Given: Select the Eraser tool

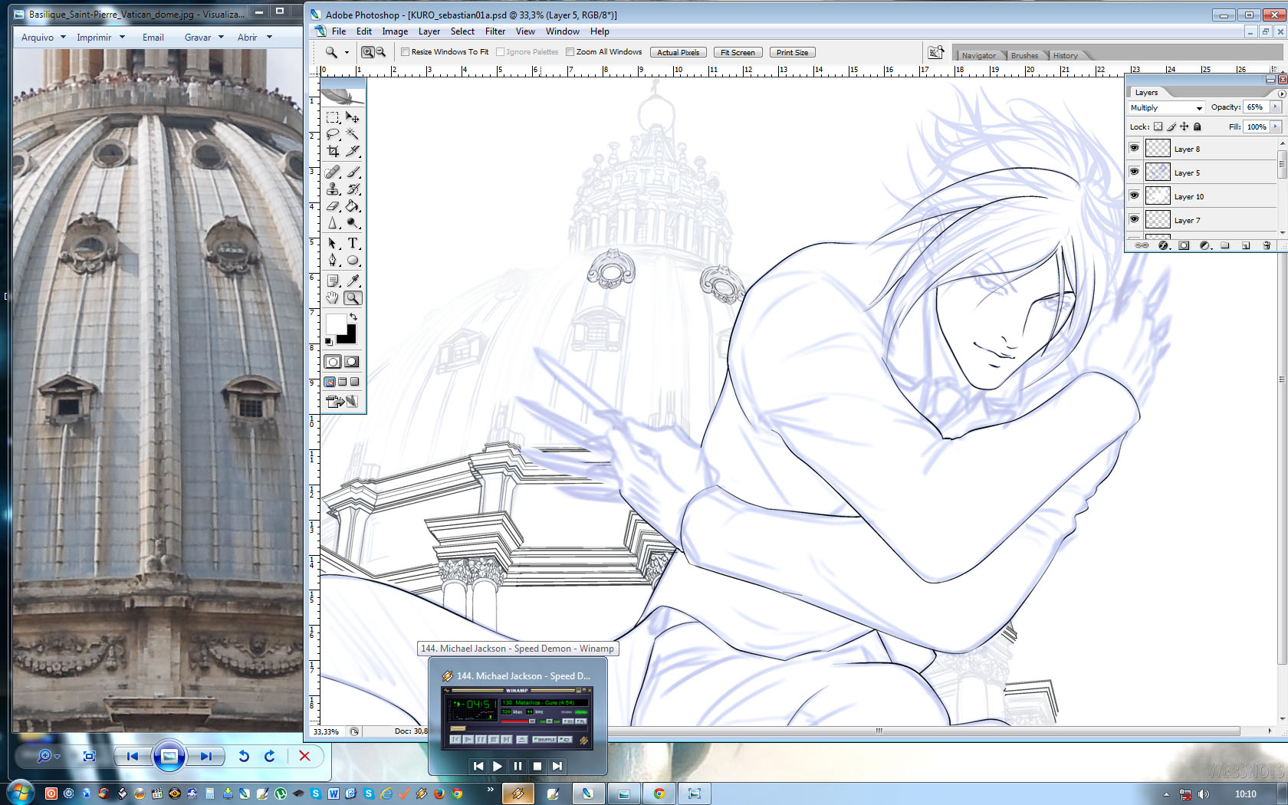Looking at the screenshot, I should pos(333,205).
